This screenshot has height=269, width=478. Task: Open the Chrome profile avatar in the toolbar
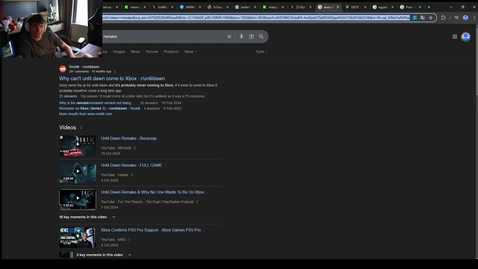coord(466,18)
